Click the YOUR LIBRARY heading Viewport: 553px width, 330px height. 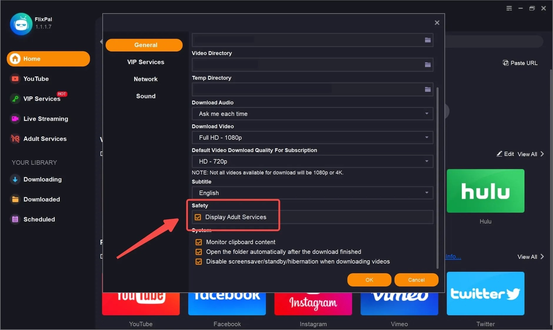[34, 163]
